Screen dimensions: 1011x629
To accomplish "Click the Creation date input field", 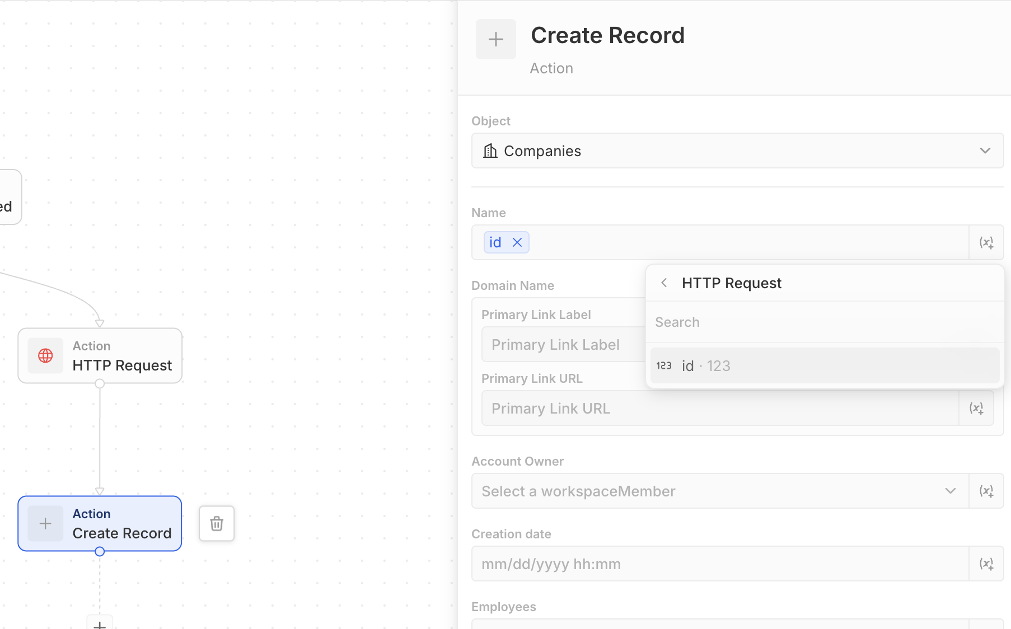I will pyautogui.click(x=719, y=564).
